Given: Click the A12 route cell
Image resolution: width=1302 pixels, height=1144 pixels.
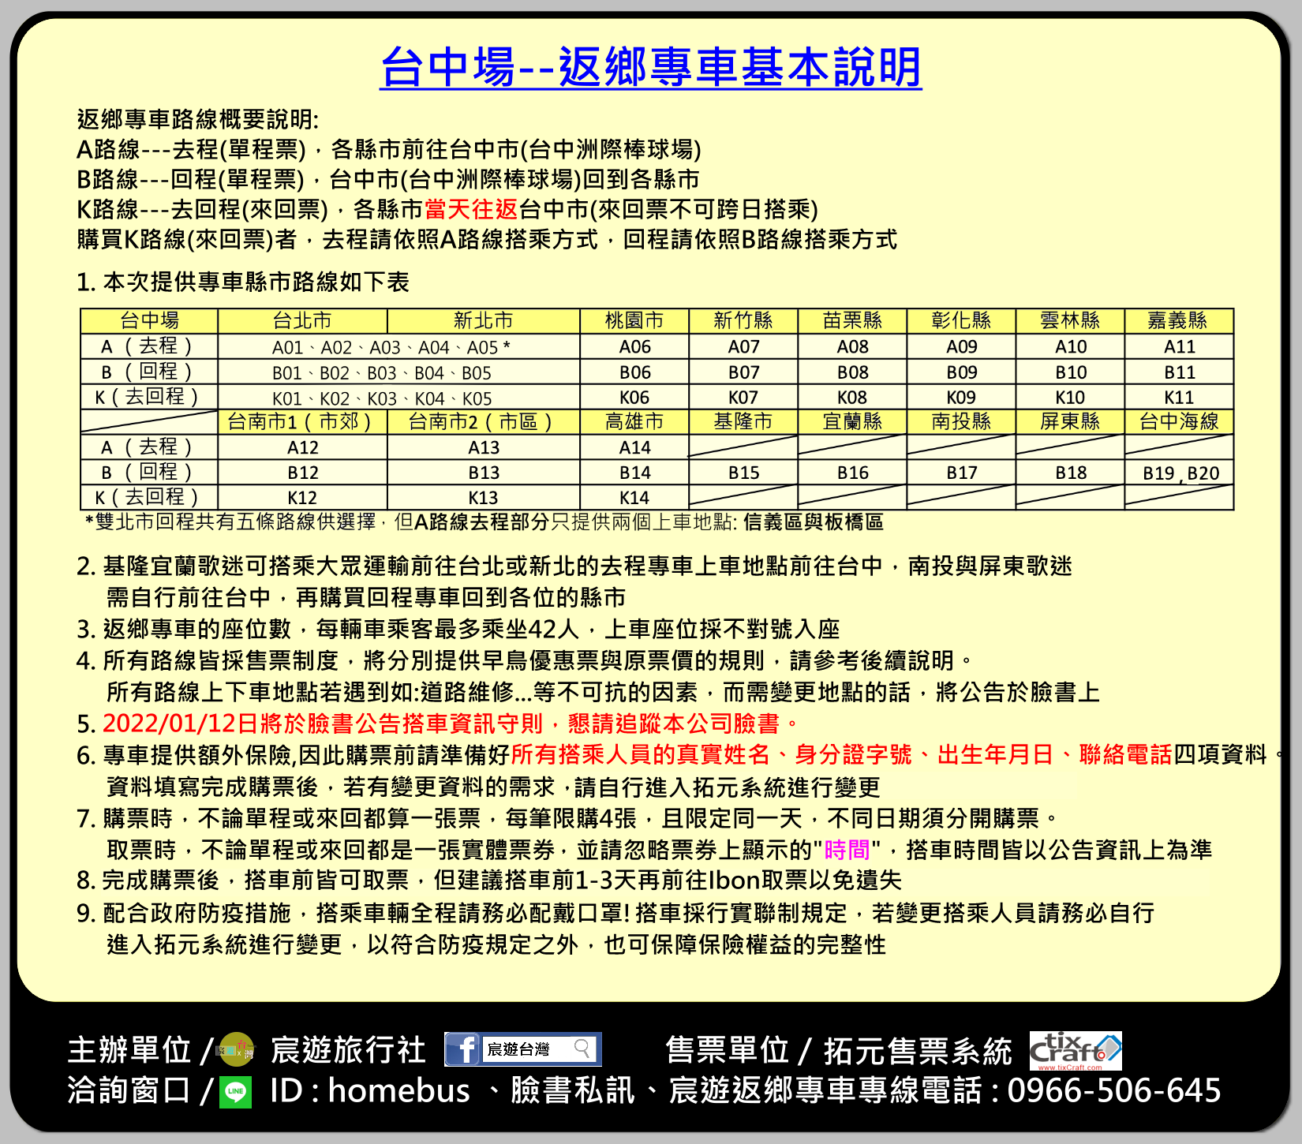Looking at the screenshot, I should (302, 447).
